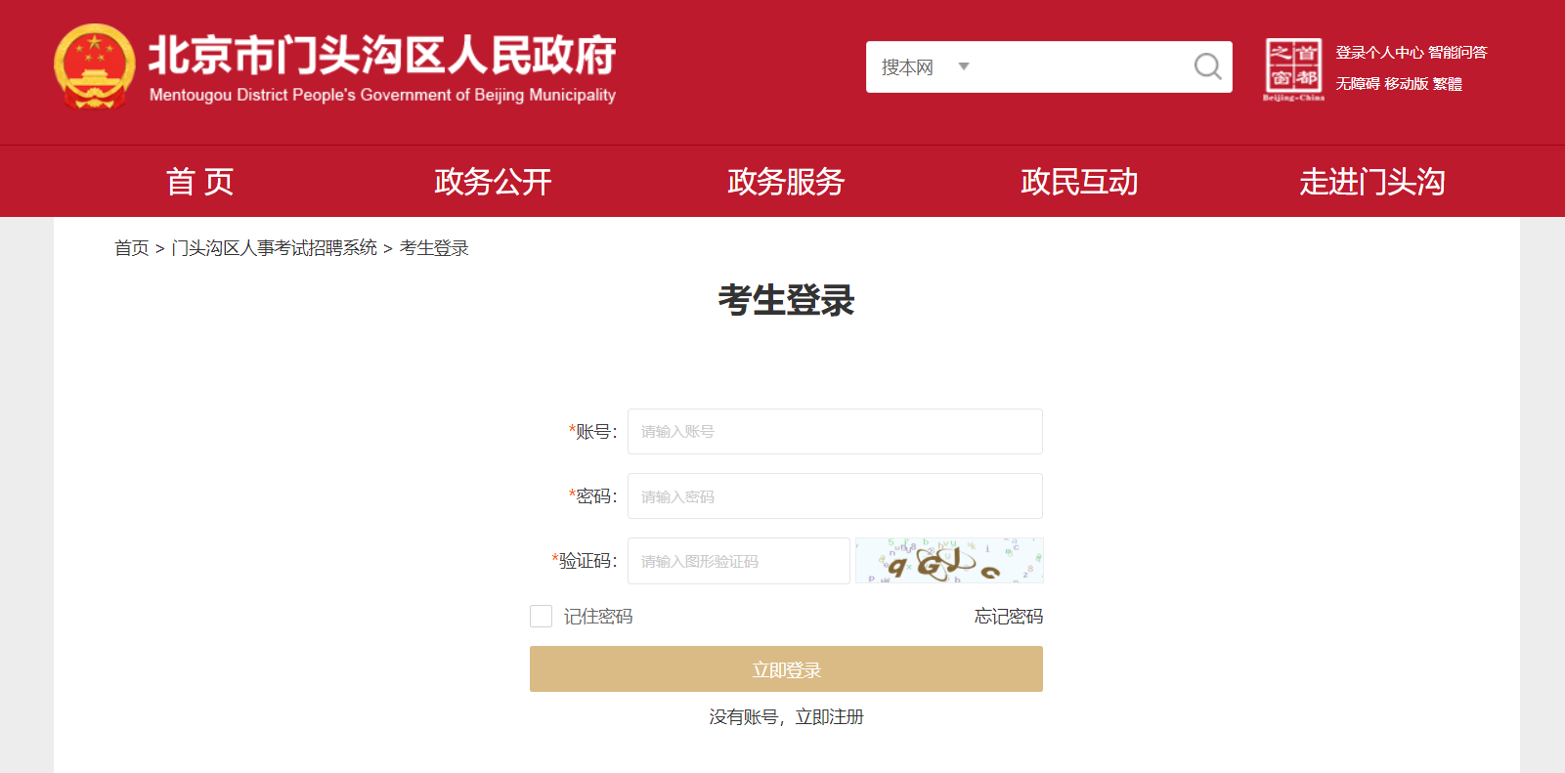Screen dimensions: 1565x773
Task: Select 走进门头沟 navigation item
Action: coord(1372,182)
